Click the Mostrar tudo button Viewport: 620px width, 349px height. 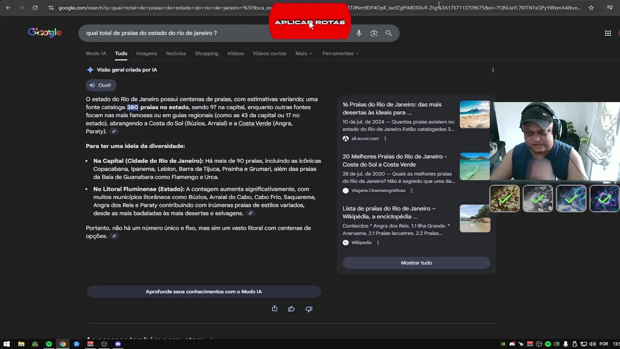point(417,263)
